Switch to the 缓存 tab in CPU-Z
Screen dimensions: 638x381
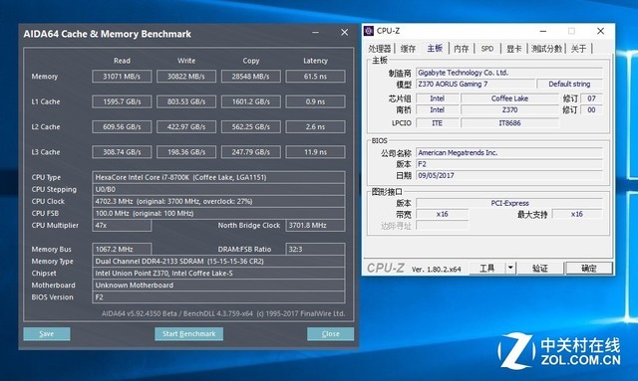click(408, 49)
